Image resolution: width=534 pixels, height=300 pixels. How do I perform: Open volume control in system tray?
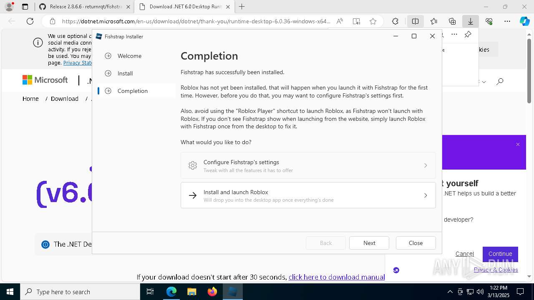pos(480,292)
